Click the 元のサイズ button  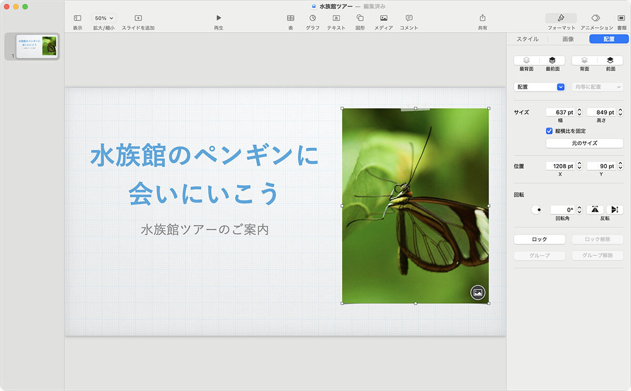coord(584,143)
